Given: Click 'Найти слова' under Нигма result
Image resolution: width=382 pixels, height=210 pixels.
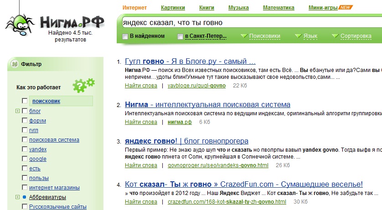Looking at the screenshot, I should [141, 122].
